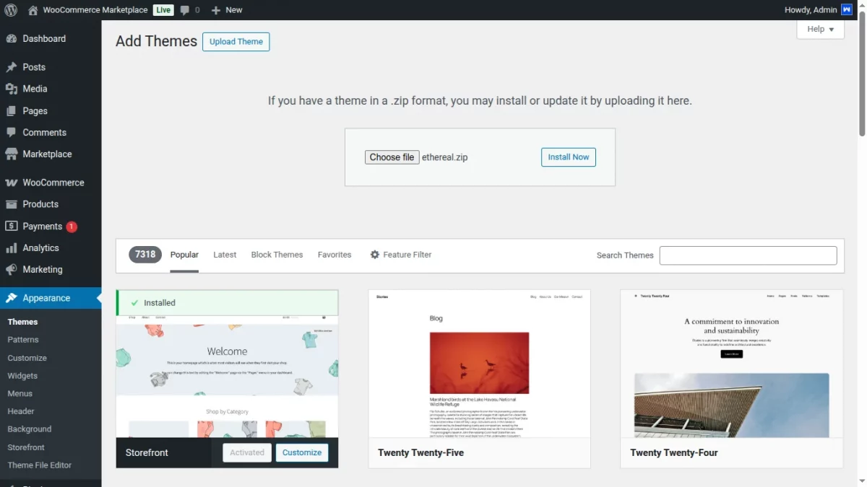This screenshot has height=487, width=867.
Task: Open the Twenty Twenty-Four theme thumbnail
Action: (x=731, y=364)
